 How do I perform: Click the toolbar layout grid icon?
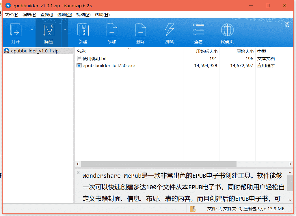tap(287, 25)
